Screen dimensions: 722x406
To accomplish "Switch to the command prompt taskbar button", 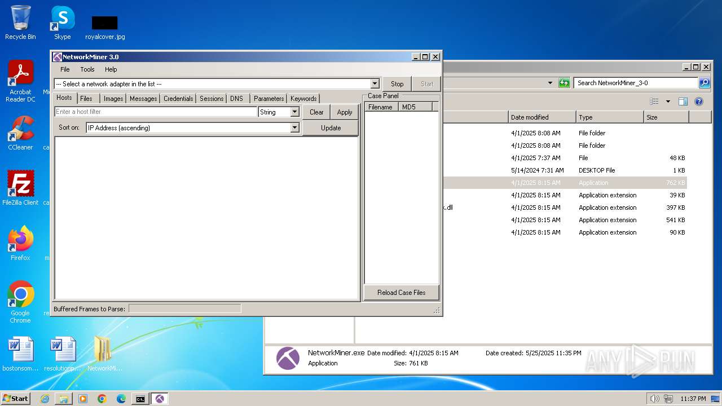I will tap(140, 399).
